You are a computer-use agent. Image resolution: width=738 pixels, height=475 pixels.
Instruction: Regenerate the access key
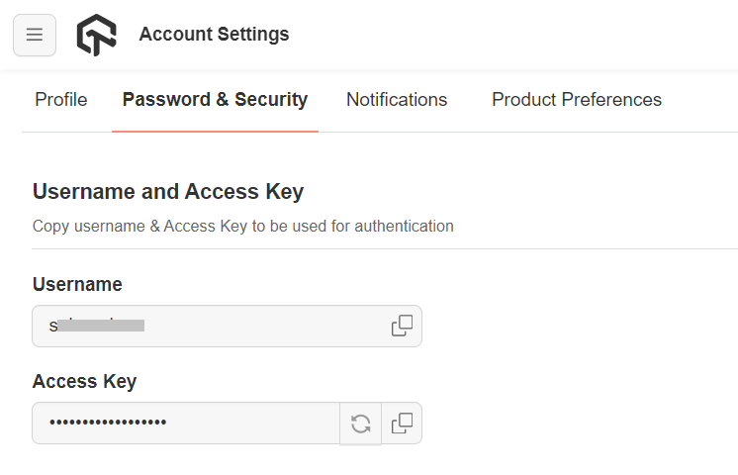(x=361, y=424)
